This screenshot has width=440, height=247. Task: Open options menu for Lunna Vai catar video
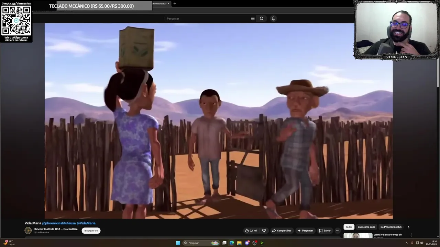click(411, 235)
